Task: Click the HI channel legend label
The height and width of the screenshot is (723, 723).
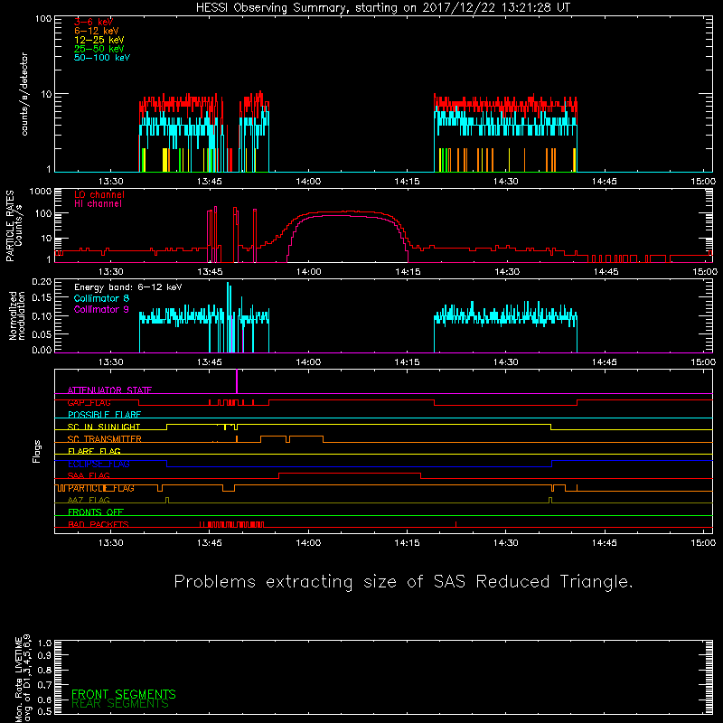Action: pyautogui.click(x=98, y=204)
